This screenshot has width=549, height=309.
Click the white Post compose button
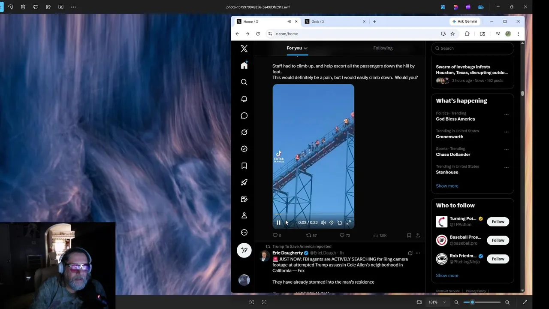pyautogui.click(x=244, y=250)
